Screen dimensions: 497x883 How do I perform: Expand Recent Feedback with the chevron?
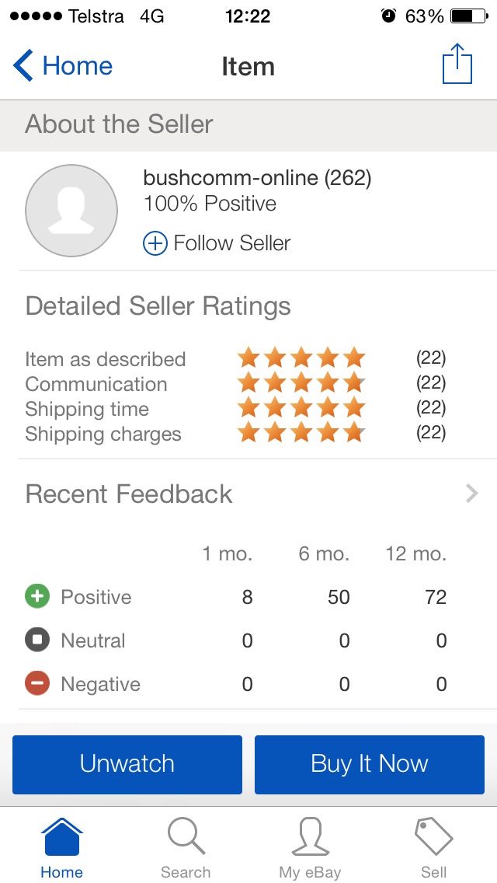[471, 494]
